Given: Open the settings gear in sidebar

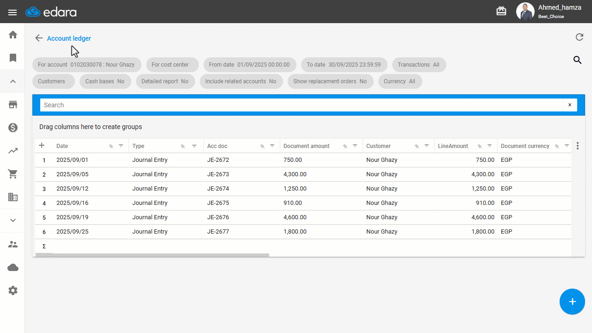Looking at the screenshot, I should [13, 290].
